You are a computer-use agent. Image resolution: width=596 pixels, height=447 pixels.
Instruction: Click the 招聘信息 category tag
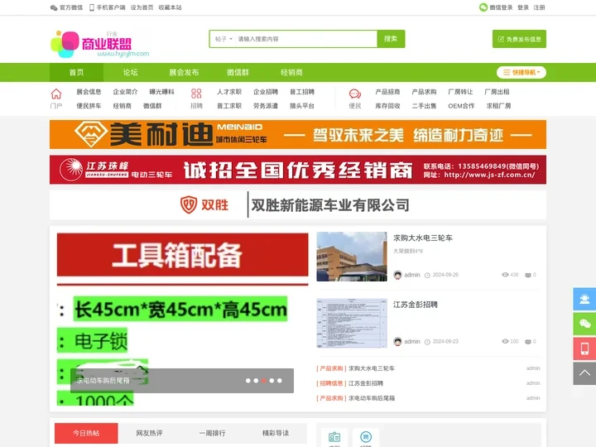point(331,383)
